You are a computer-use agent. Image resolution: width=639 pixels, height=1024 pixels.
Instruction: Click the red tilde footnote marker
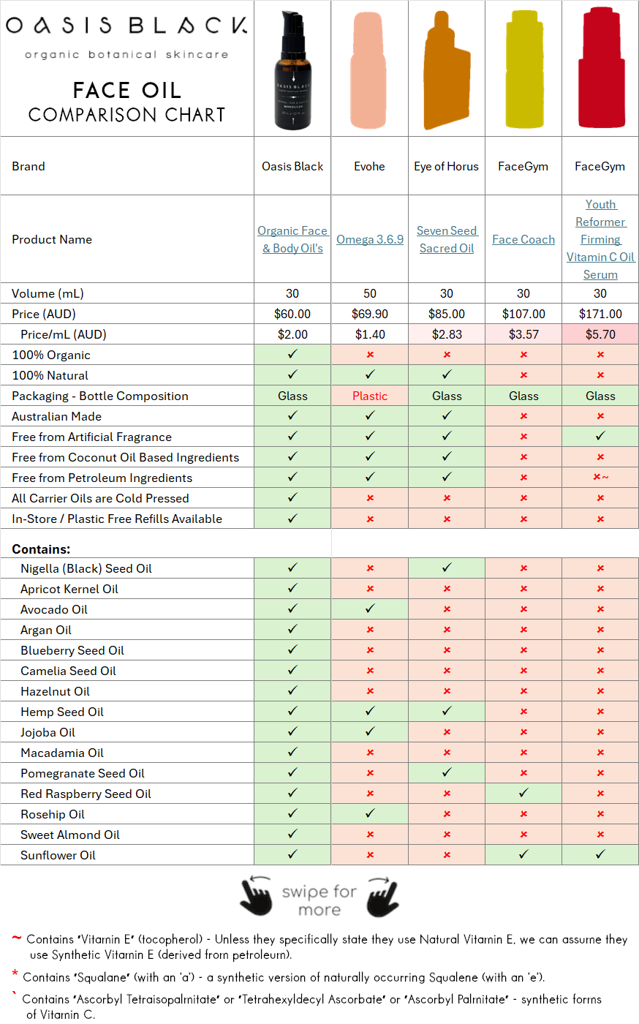coord(16,938)
